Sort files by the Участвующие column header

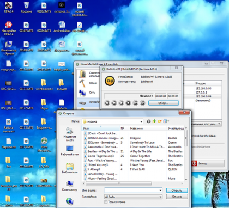tap(176, 129)
